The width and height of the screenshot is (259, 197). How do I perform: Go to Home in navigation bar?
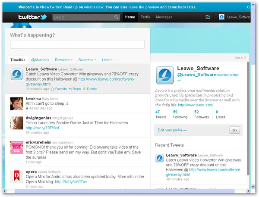coord(130,17)
